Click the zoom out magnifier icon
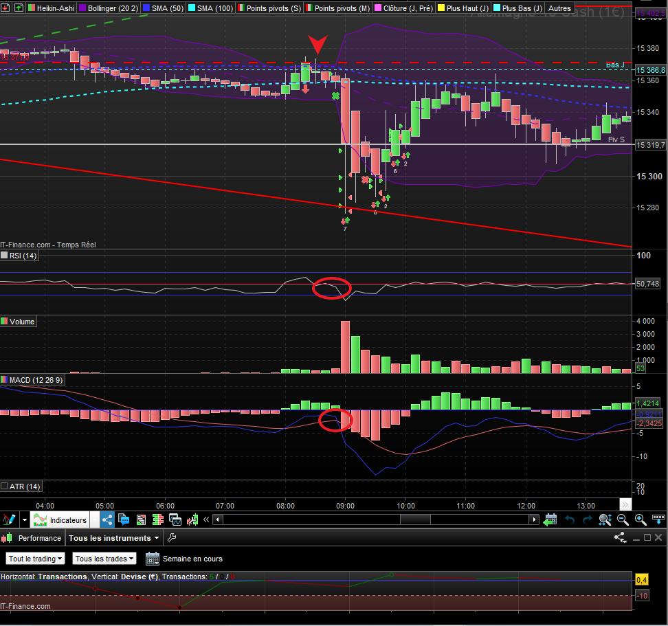This screenshot has width=668, height=626. [623, 519]
